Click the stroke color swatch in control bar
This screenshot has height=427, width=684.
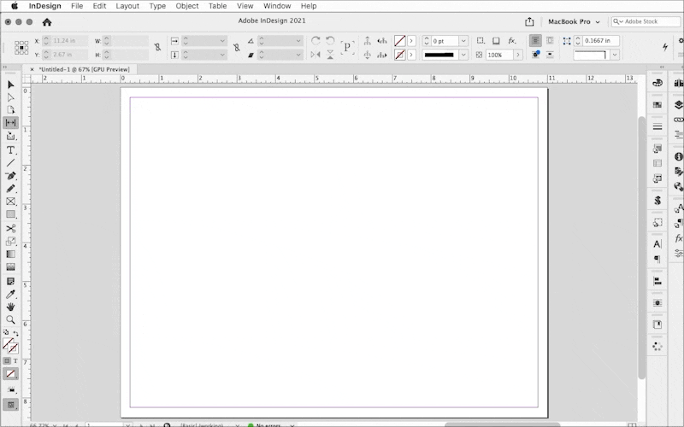399,55
